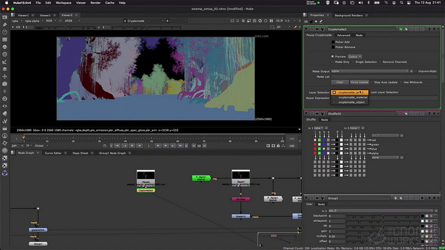Click the gradeAOV4 node
This screenshot has width=445, height=250.
(x=38, y=230)
